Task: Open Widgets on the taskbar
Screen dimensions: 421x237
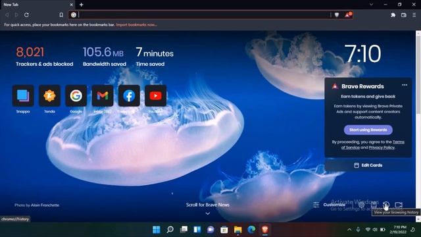Action: (197, 230)
